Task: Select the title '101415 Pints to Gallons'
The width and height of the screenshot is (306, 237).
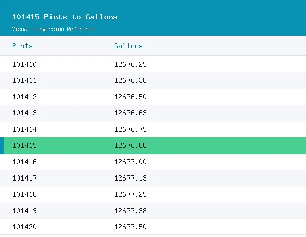Action: click(x=65, y=17)
